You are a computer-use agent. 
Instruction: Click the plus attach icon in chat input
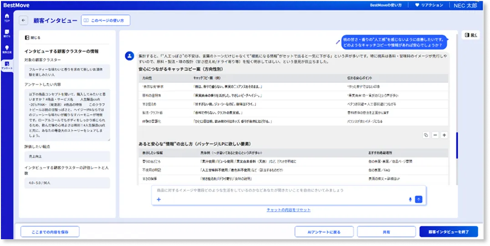tap(159, 199)
